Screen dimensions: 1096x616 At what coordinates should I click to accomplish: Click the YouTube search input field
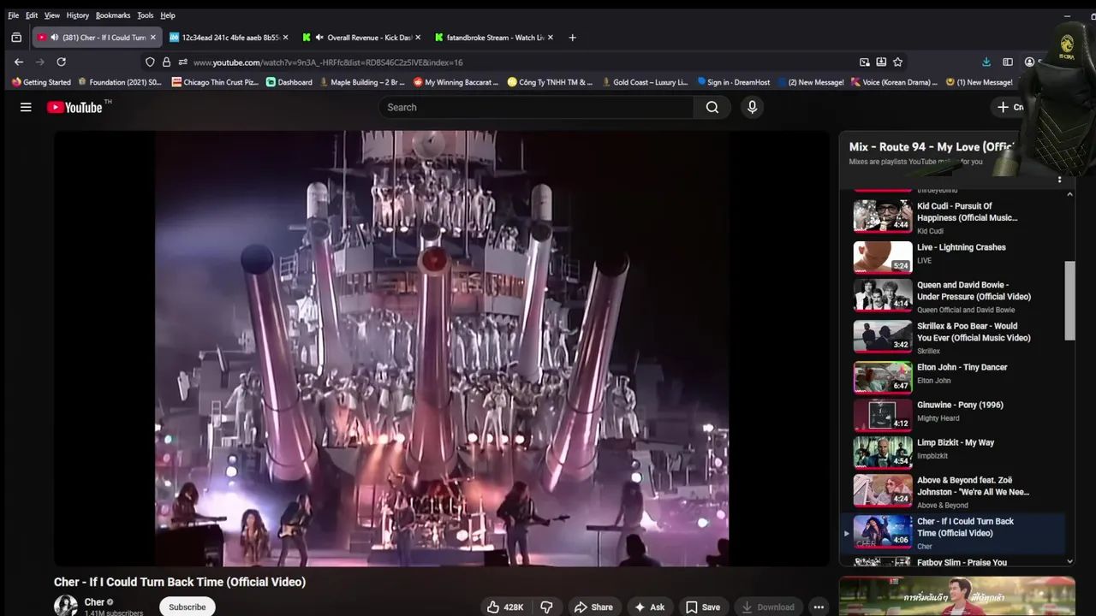click(x=536, y=107)
